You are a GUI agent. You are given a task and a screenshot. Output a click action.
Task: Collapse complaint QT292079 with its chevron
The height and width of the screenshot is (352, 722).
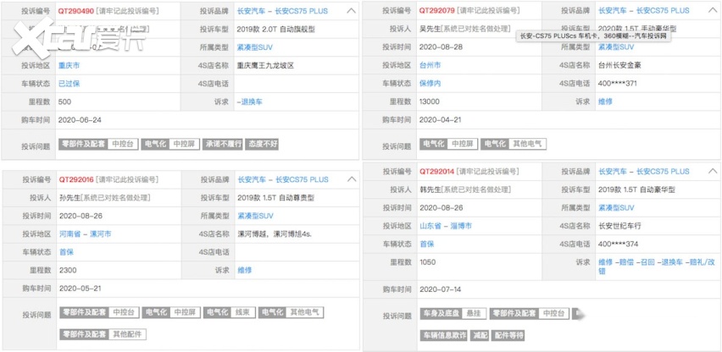[x=713, y=10]
